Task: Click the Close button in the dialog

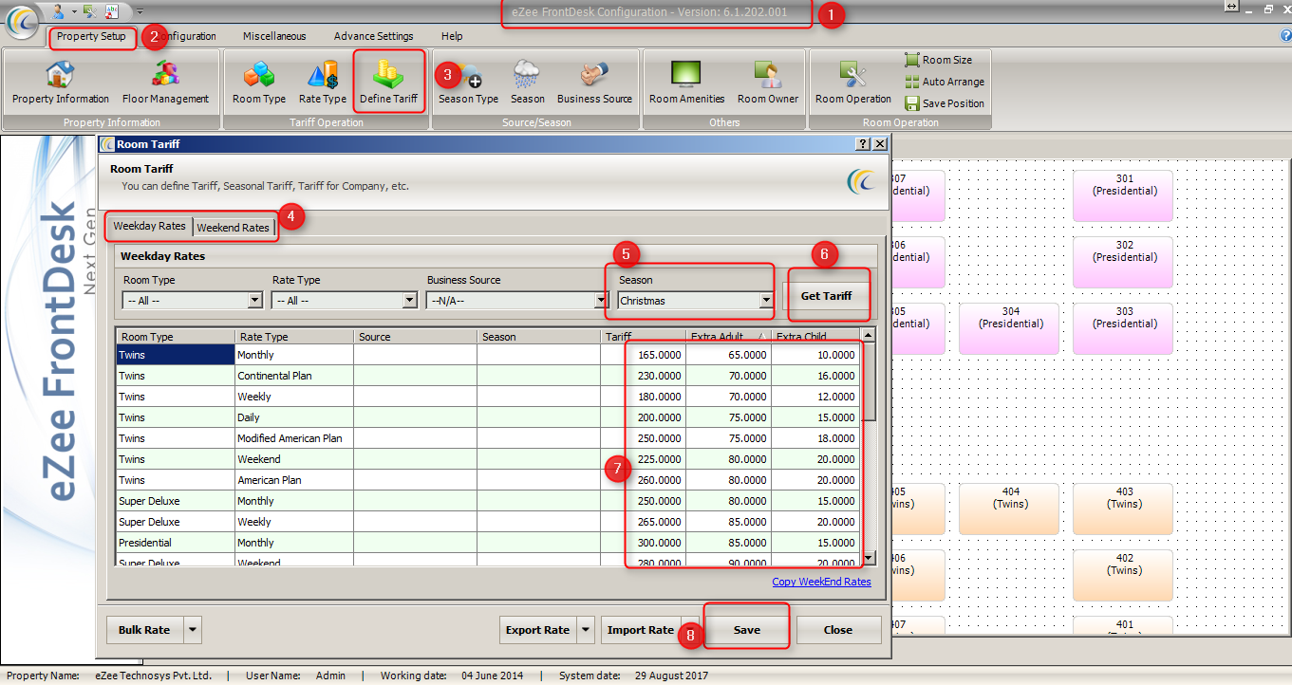Action: point(838,630)
